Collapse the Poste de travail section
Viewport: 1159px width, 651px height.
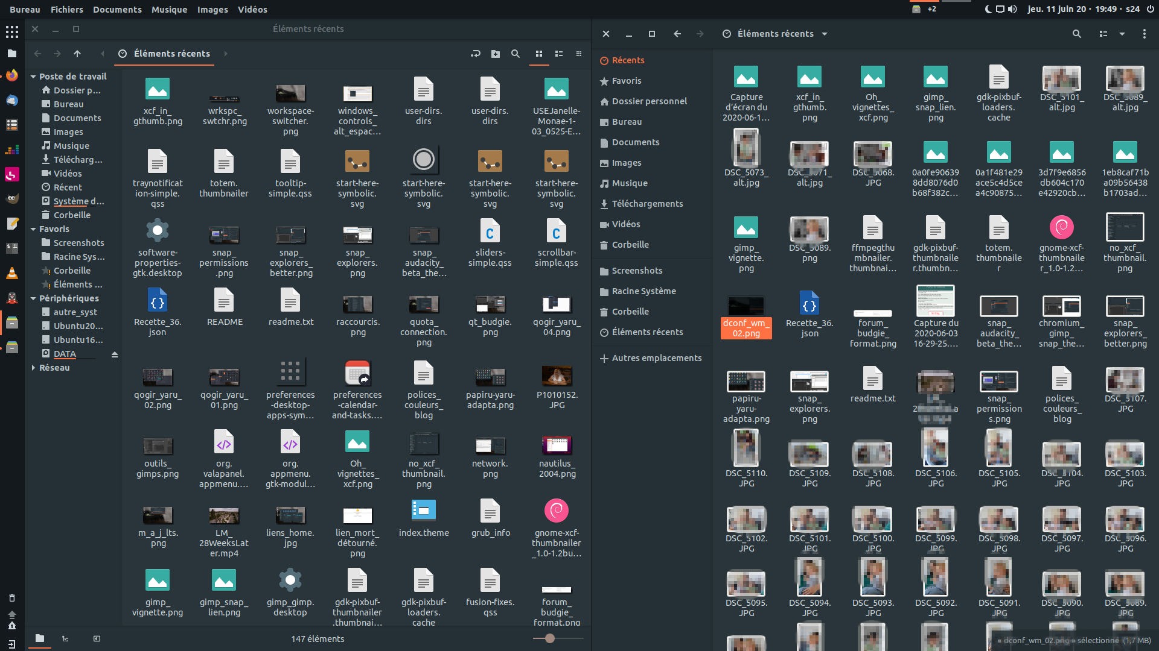[x=33, y=76]
